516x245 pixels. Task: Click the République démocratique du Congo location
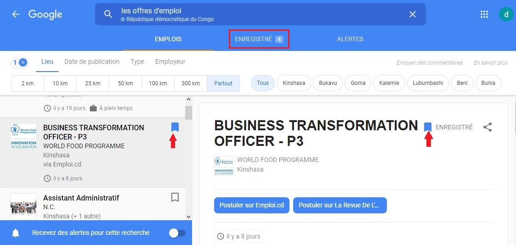170,19
